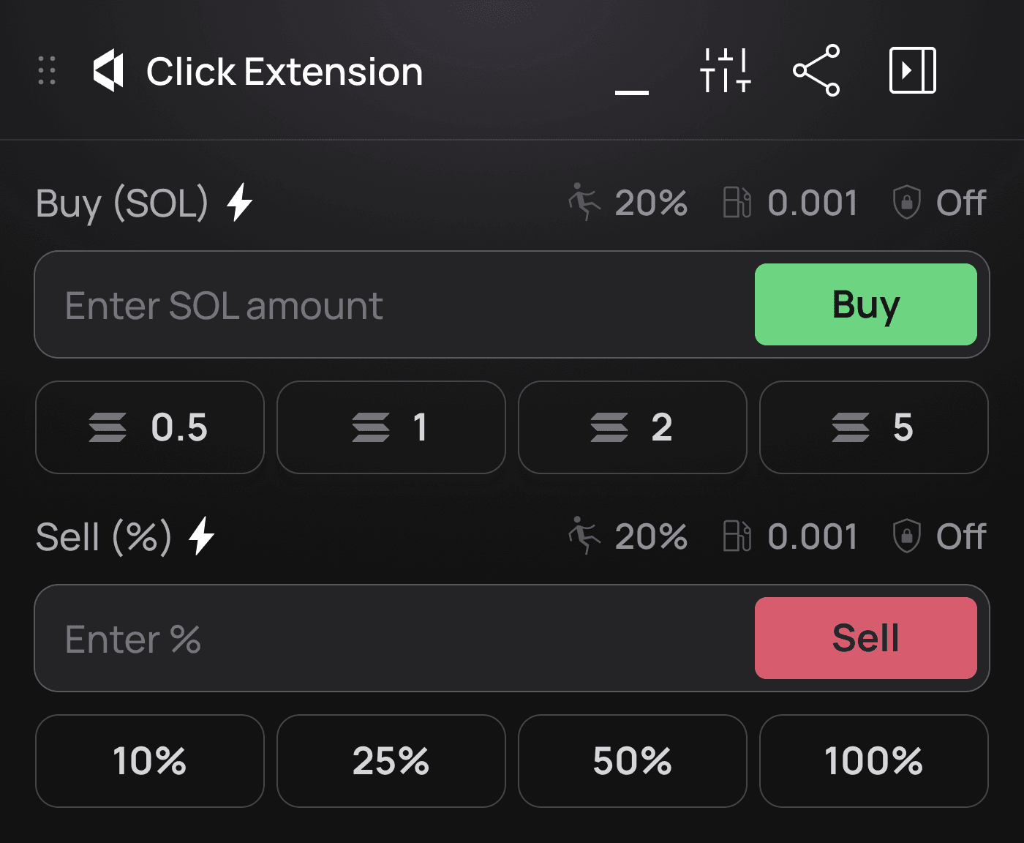Click the 20% slippage value in Buy row
1024x843 pixels.
651,203
